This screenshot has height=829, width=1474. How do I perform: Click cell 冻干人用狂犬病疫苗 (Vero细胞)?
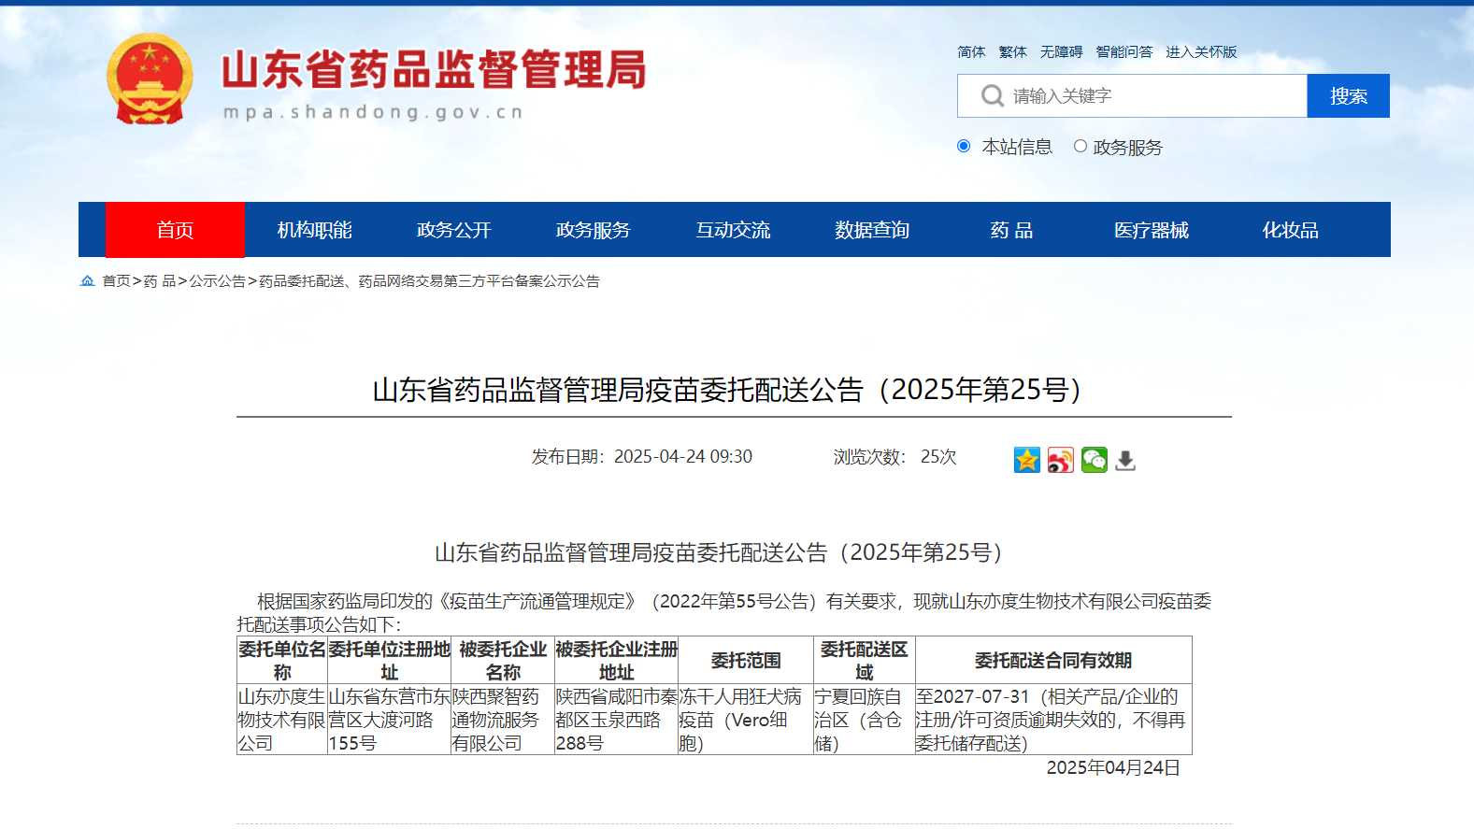coord(746,720)
